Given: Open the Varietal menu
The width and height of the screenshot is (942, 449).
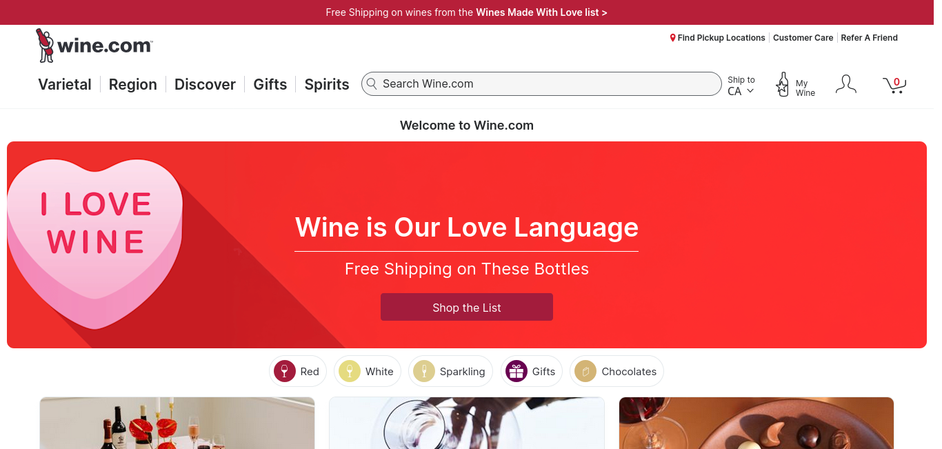Looking at the screenshot, I should coord(65,84).
